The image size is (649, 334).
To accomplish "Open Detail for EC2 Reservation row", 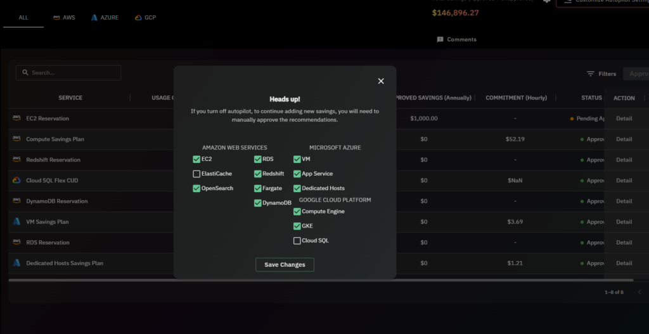I will coord(624,119).
